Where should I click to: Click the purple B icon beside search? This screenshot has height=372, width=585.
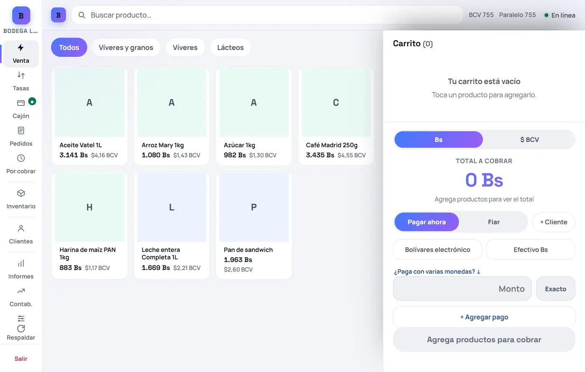tap(58, 15)
